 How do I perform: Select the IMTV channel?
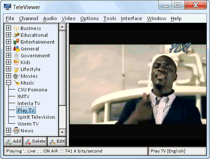[24, 97]
